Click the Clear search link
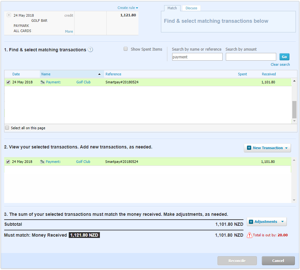Viewport: 300px width, 270px height. [x=280, y=64]
